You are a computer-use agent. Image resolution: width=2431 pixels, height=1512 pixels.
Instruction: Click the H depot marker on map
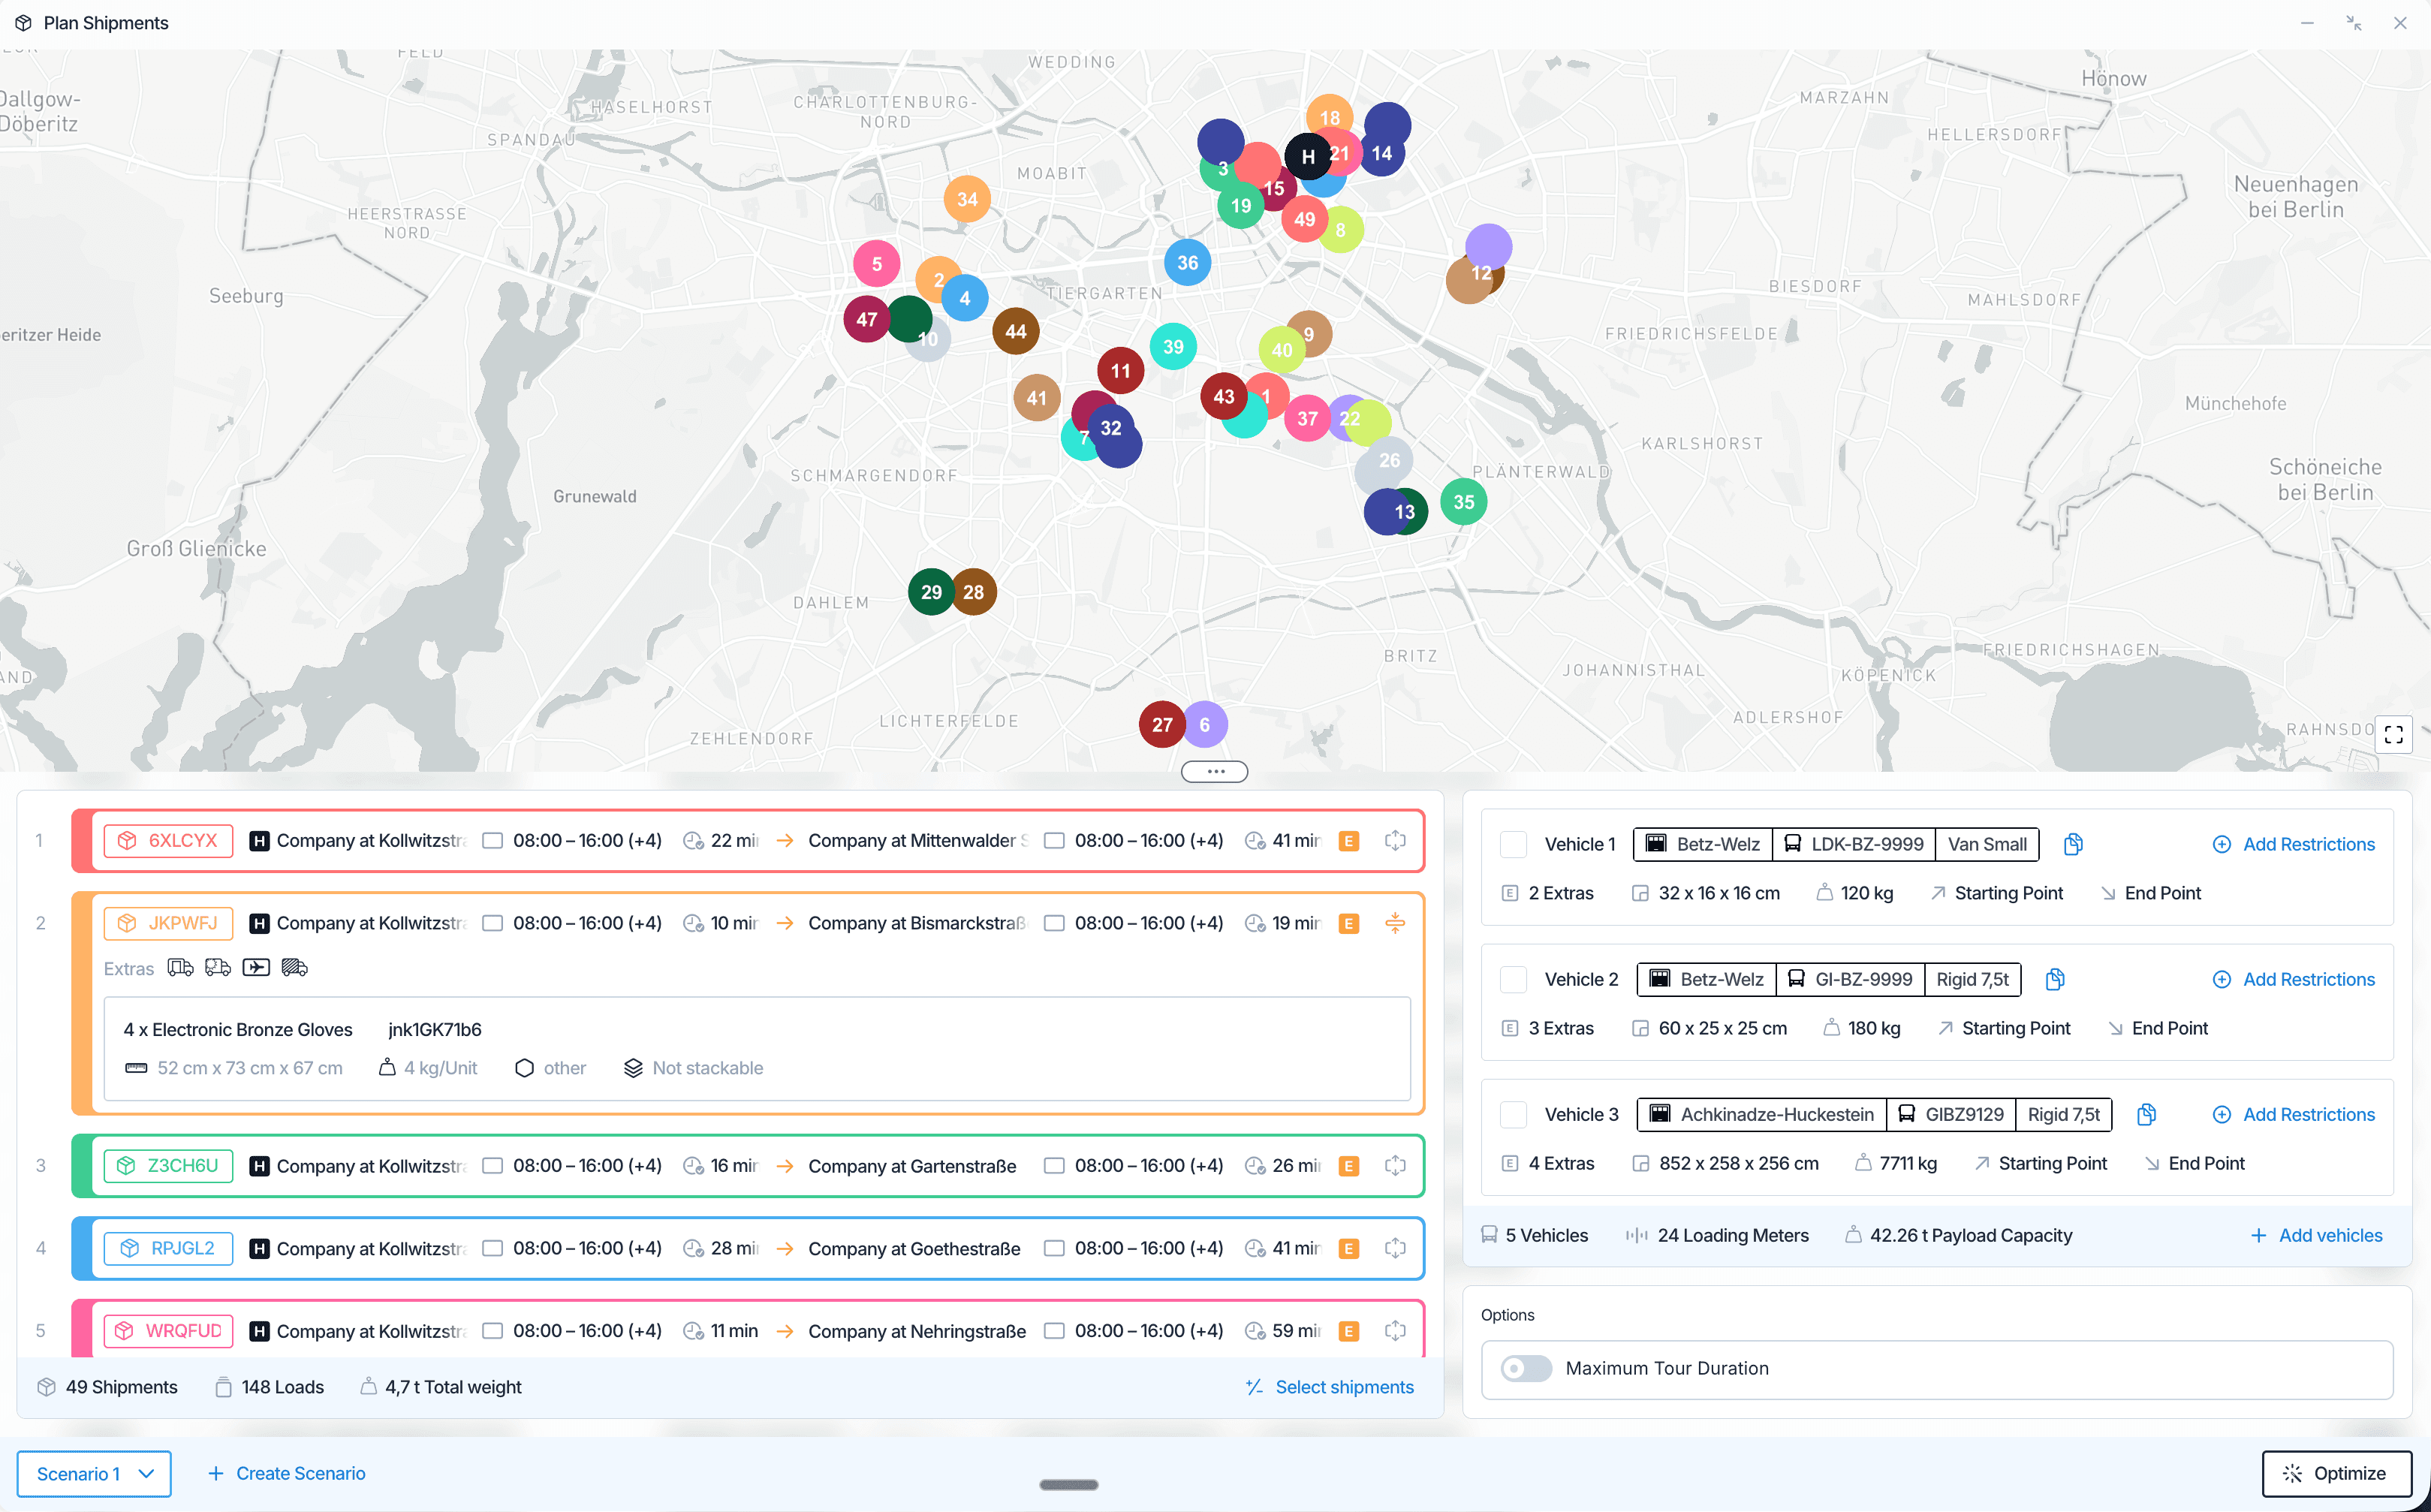point(1307,156)
